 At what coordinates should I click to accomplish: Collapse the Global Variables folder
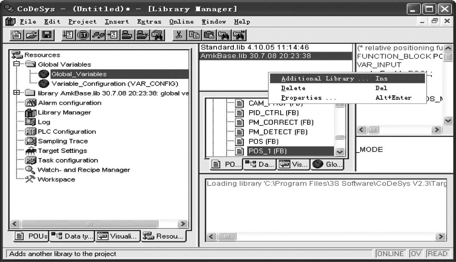16,64
